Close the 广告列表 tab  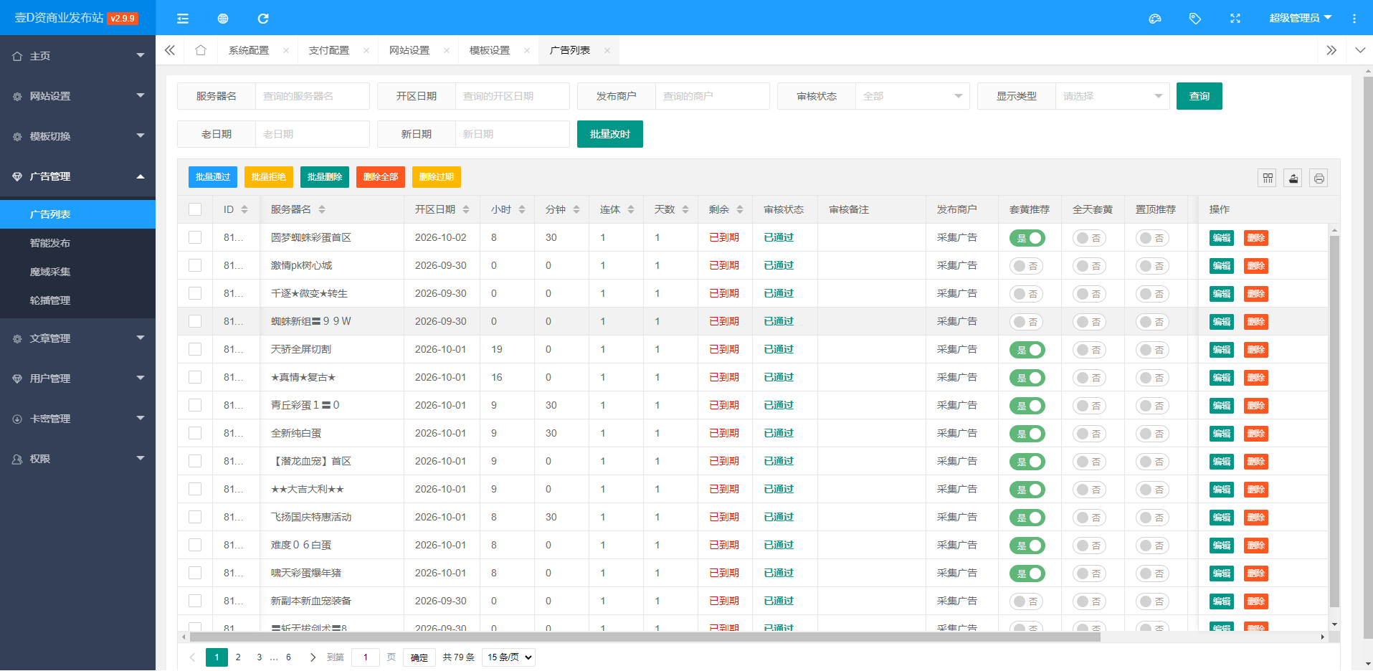click(607, 50)
